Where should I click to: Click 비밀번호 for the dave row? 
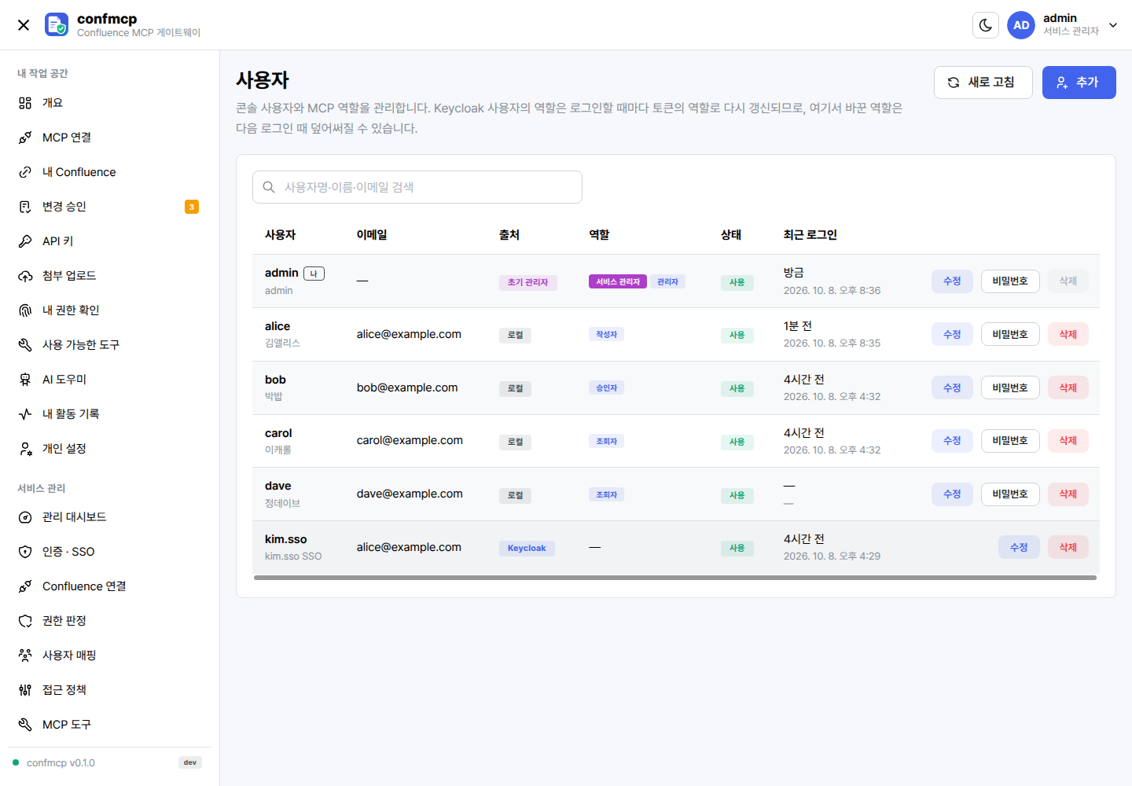pos(1010,494)
